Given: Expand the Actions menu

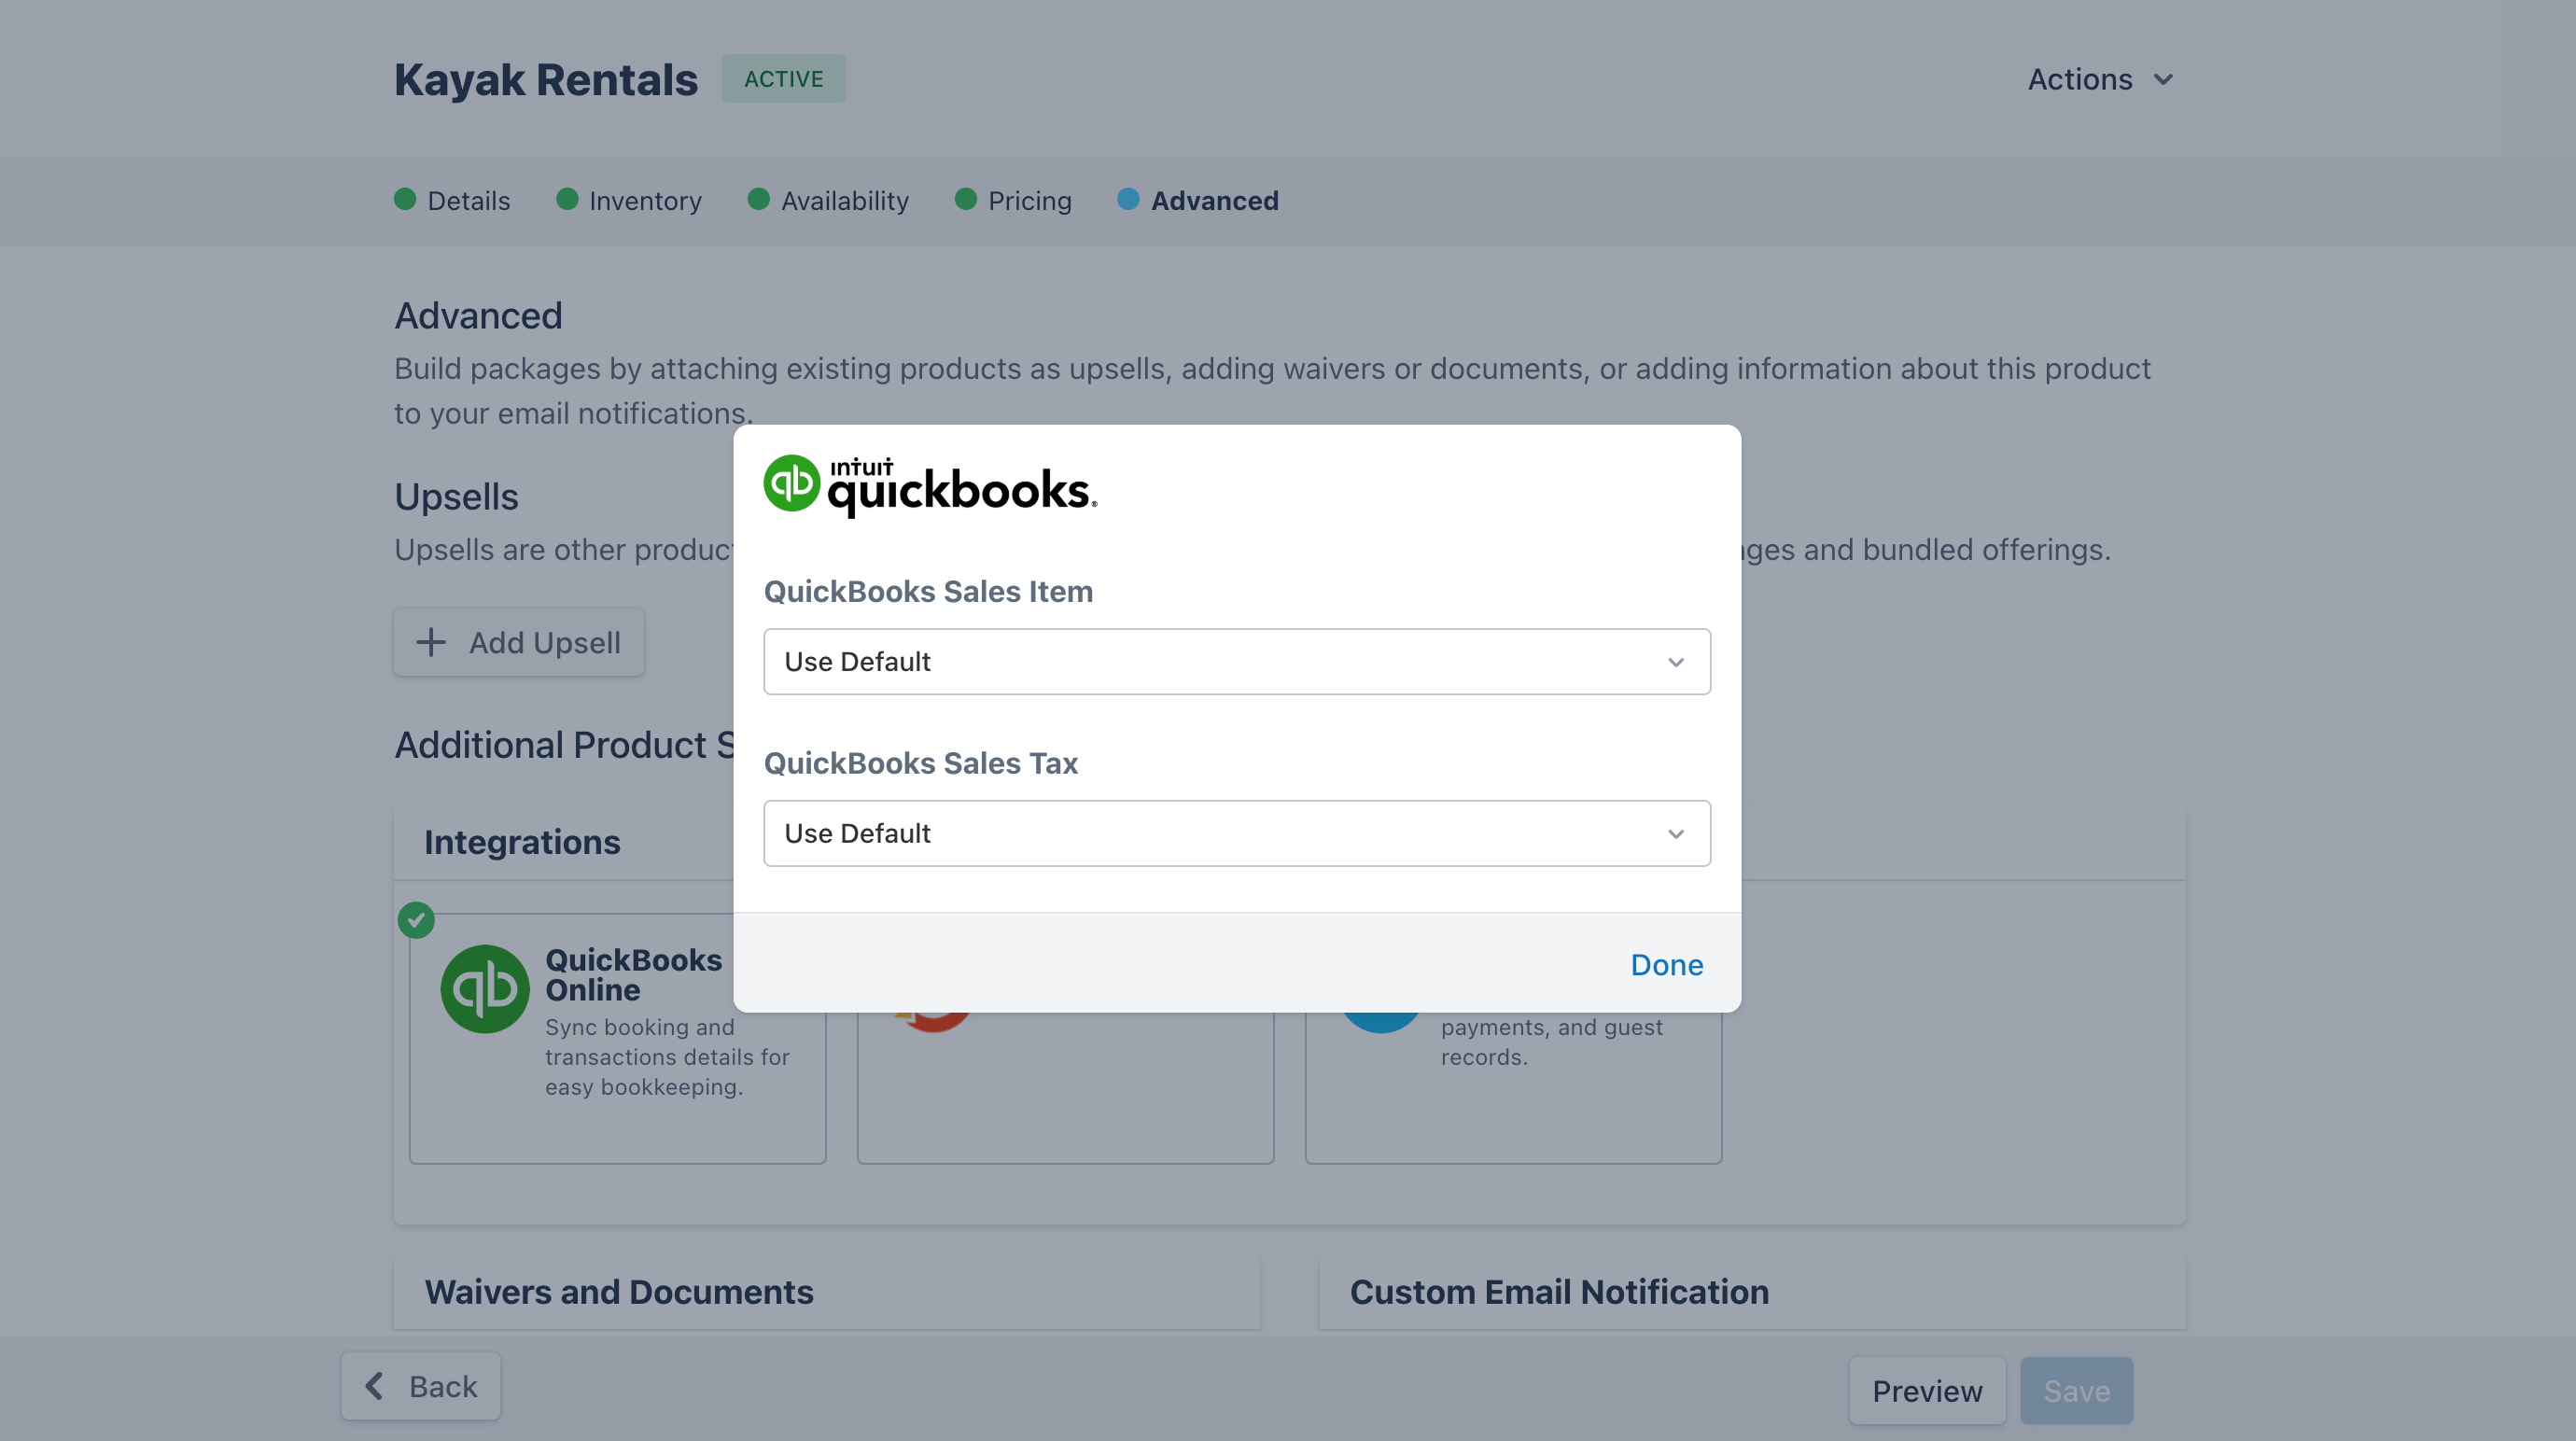Looking at the screenshot, I should point(2100,79).
